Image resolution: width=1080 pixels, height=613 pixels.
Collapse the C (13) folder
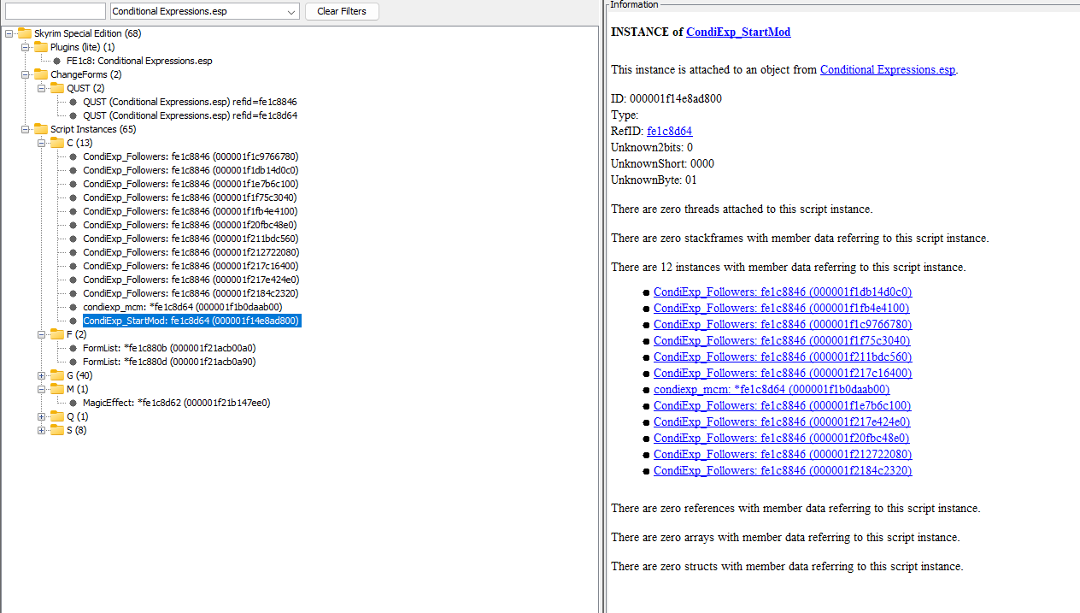[x=42, y=143]
